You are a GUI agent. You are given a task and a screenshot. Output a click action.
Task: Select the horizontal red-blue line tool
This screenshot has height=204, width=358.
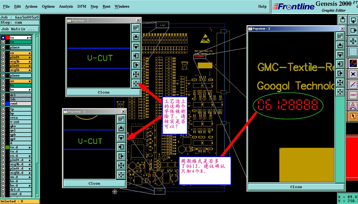tap(353, 95)
